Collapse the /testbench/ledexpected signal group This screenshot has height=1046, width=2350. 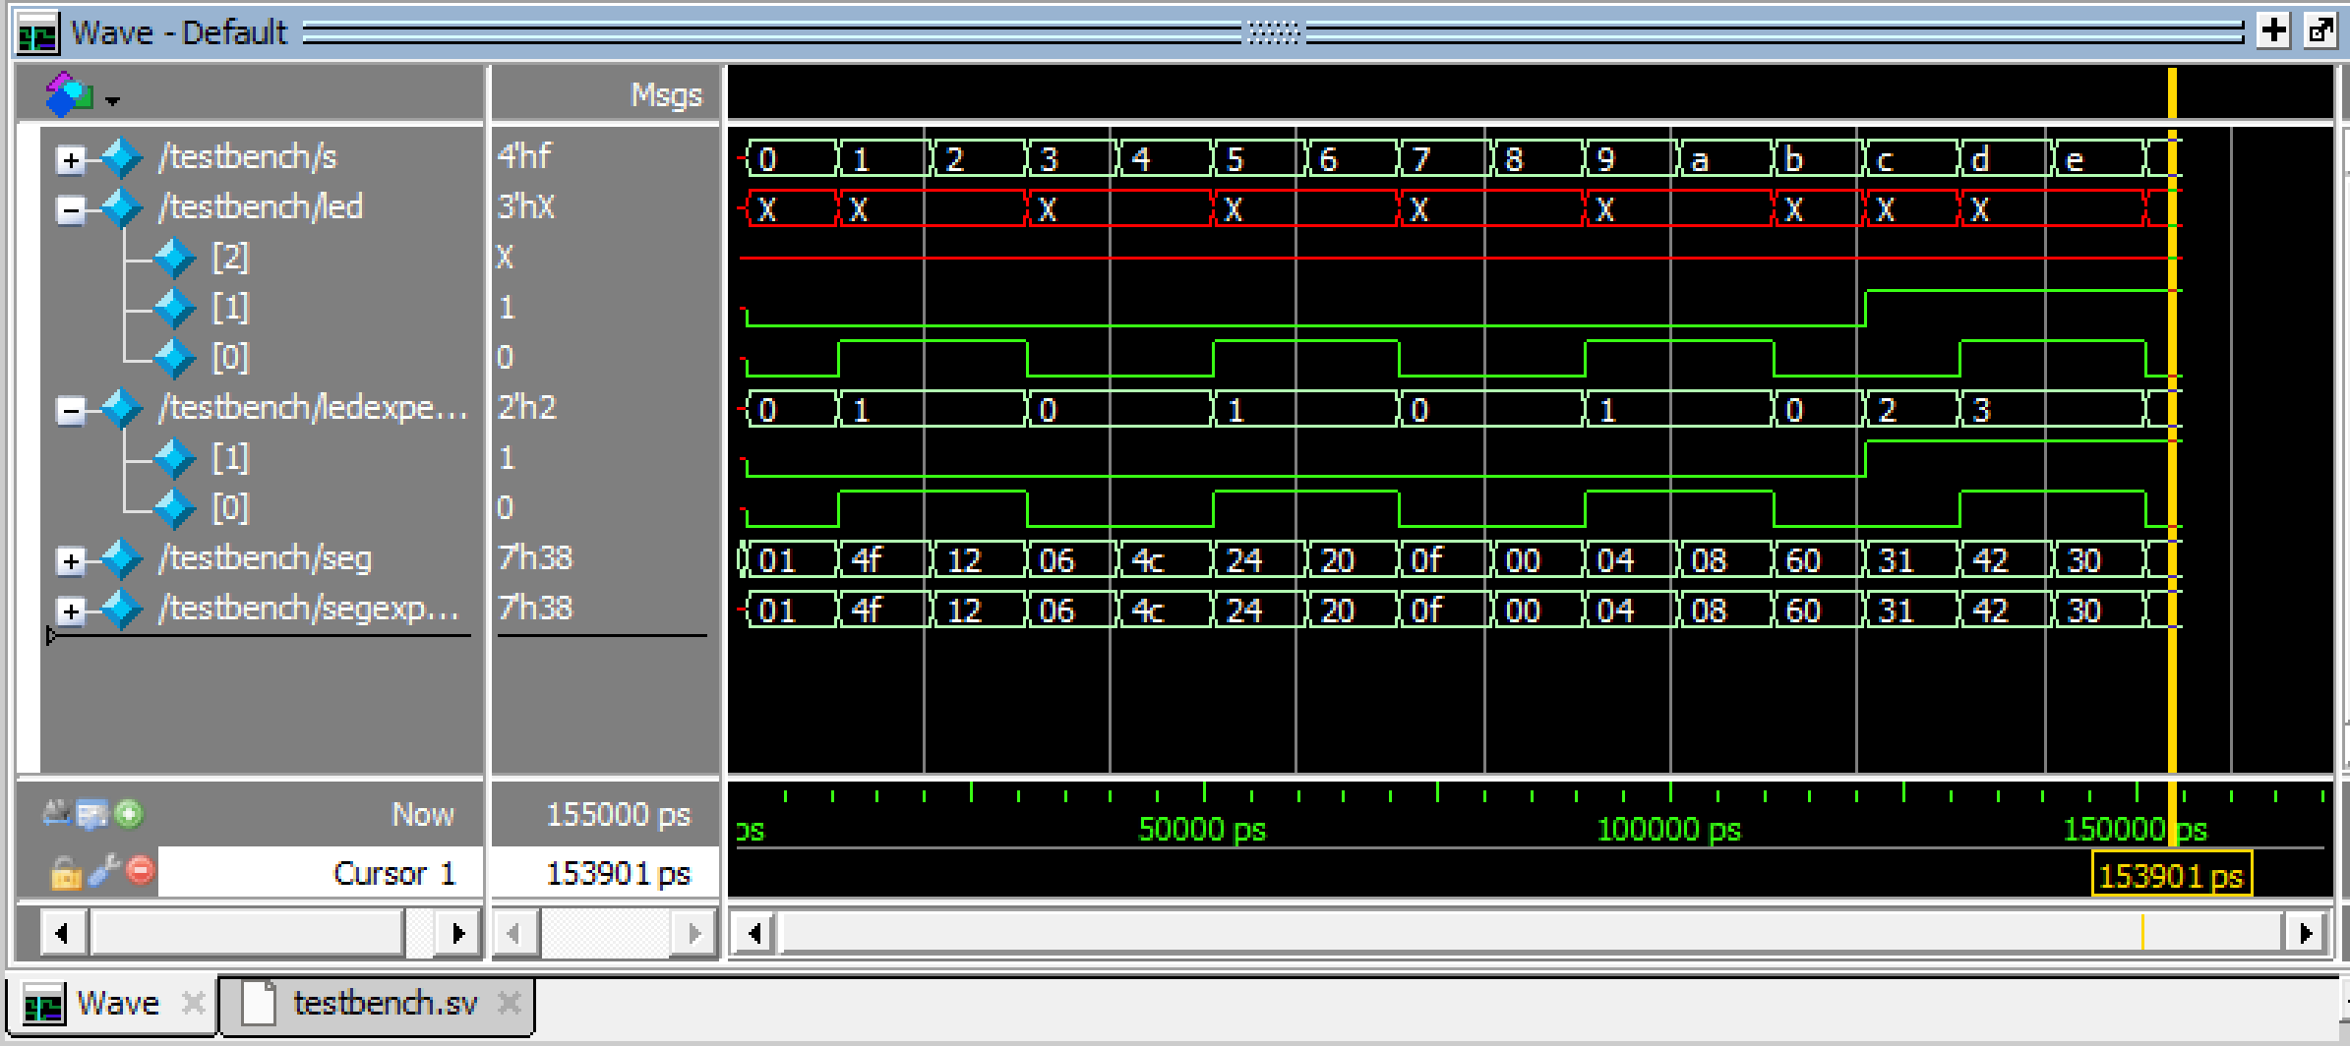pos(71,410)
